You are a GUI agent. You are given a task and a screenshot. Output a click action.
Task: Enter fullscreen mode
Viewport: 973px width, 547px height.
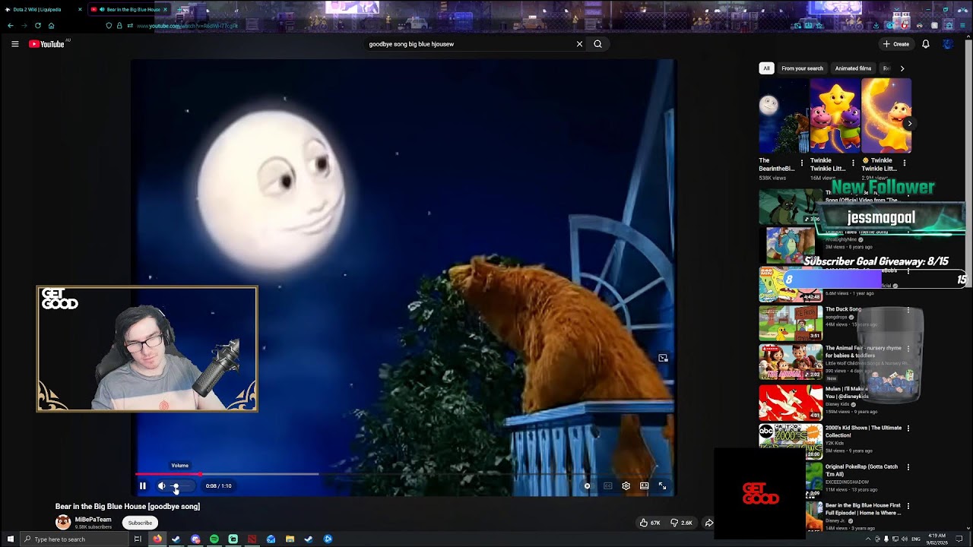click(662, 486)
